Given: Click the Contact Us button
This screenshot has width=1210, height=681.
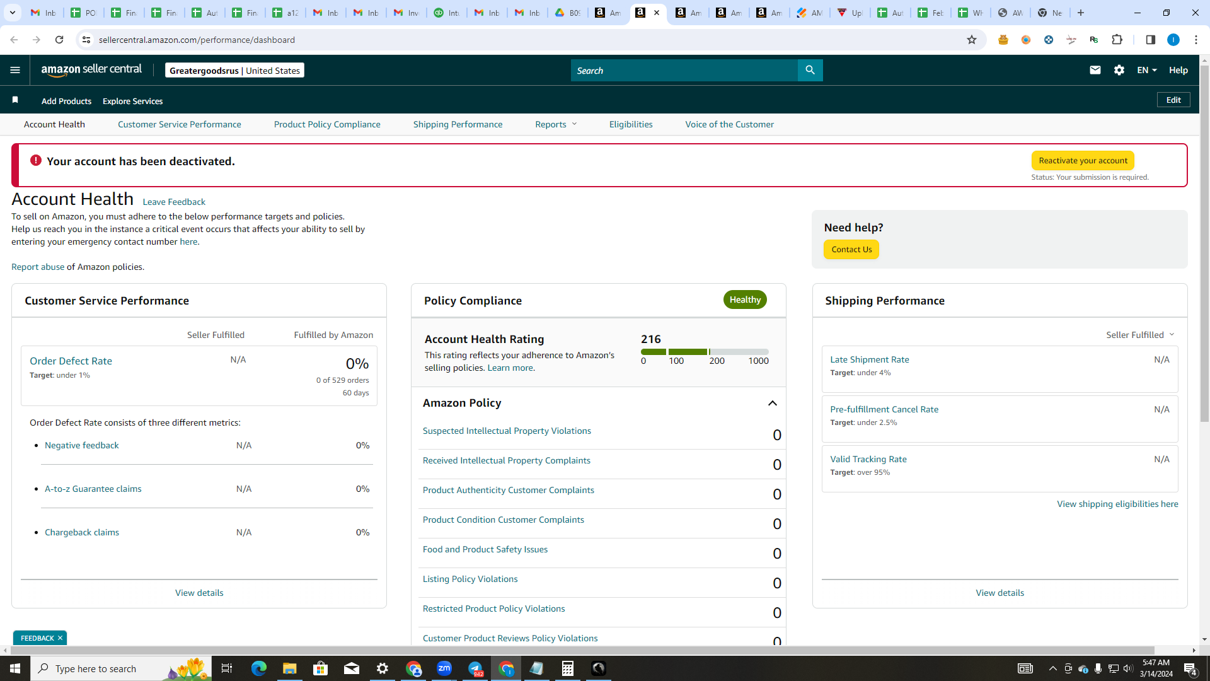Looking at the screenshot, I should [x=851, y=250].
